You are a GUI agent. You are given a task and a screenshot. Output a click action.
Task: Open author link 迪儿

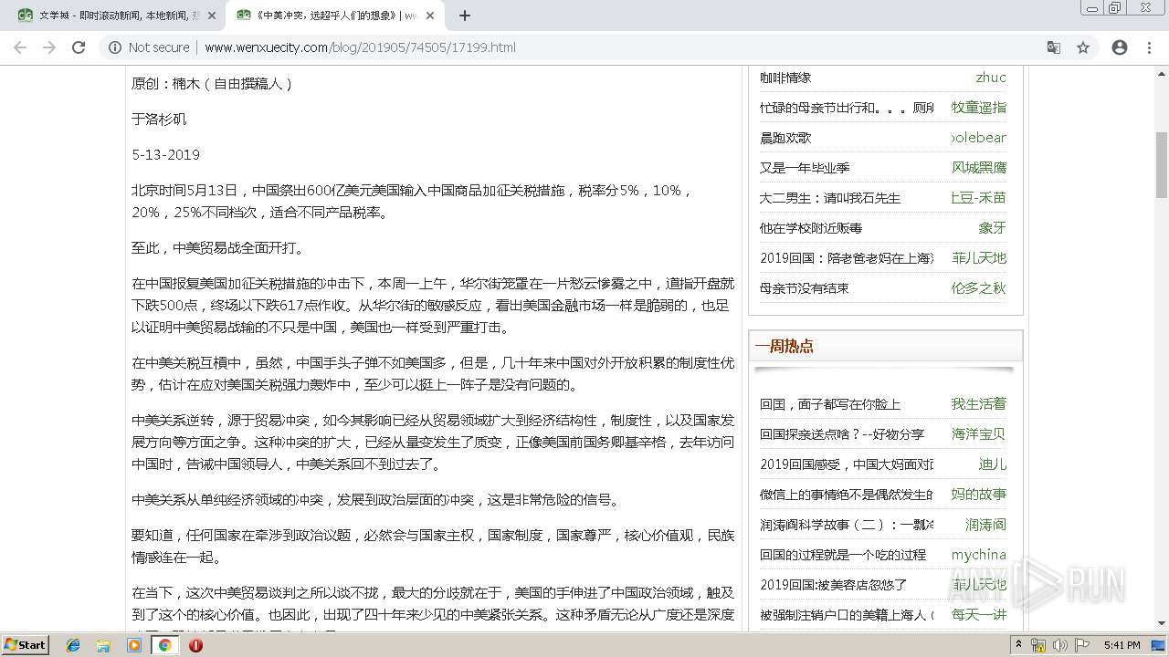click(993, 464)
